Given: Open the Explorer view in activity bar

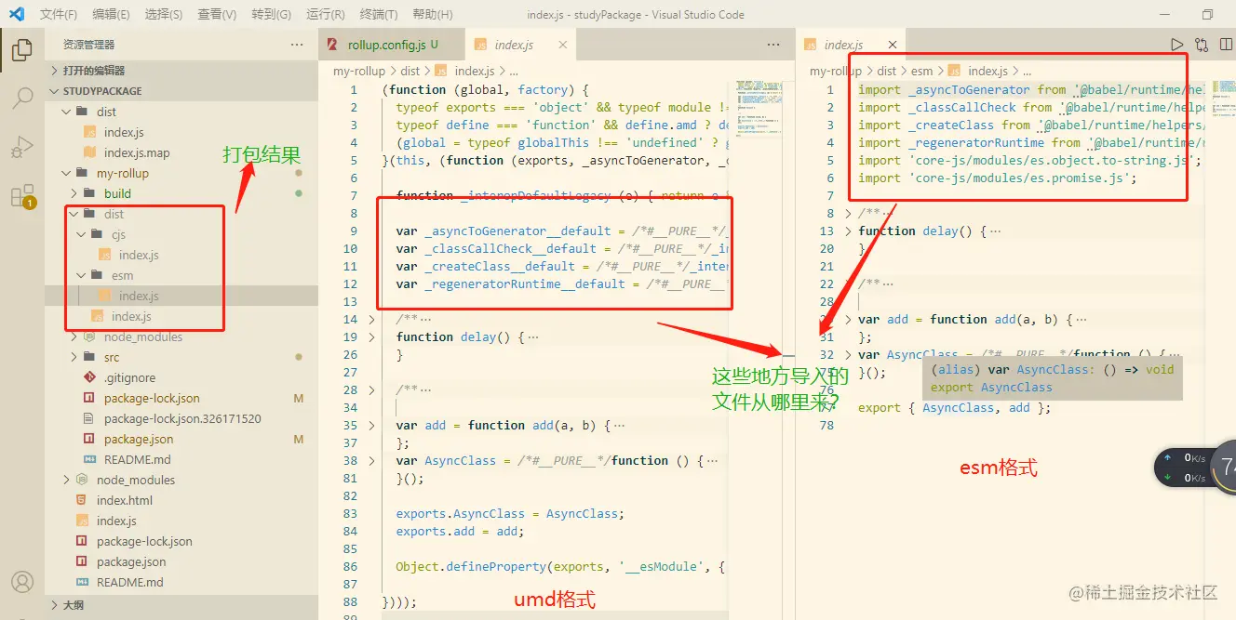Looking at the screenshot, I should pyautogui.click(x=21, y=49).
